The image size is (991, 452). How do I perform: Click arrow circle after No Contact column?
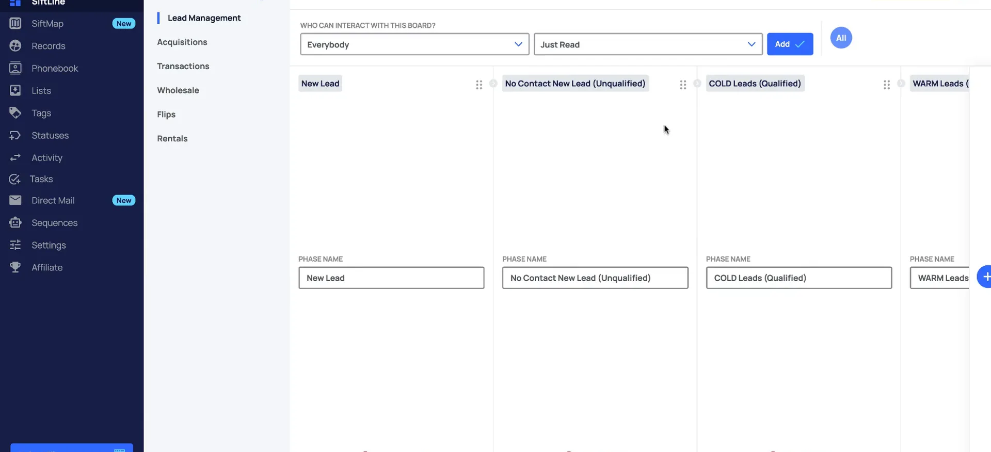click(x=697, y=84)
